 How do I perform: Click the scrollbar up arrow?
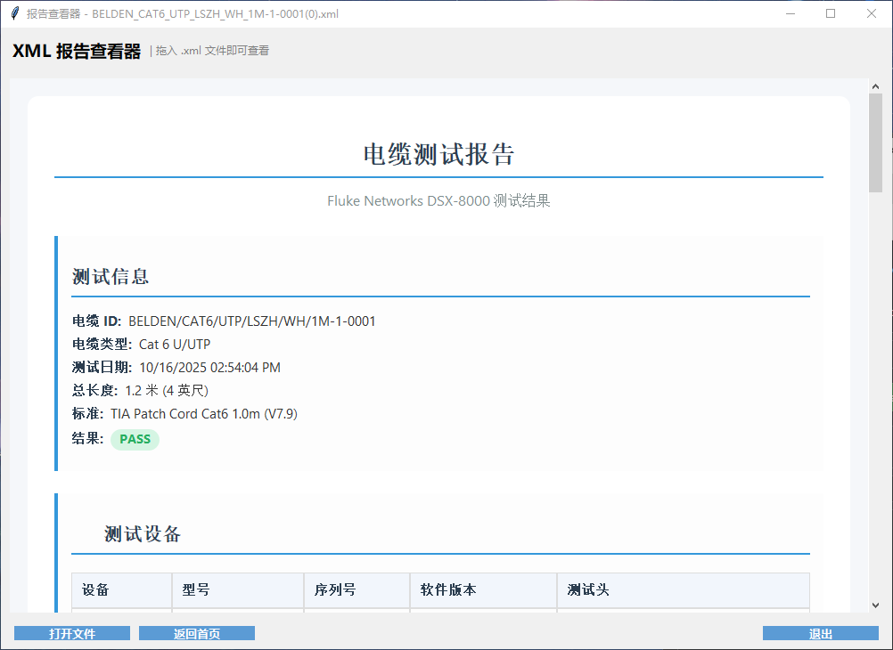[875, 86]
